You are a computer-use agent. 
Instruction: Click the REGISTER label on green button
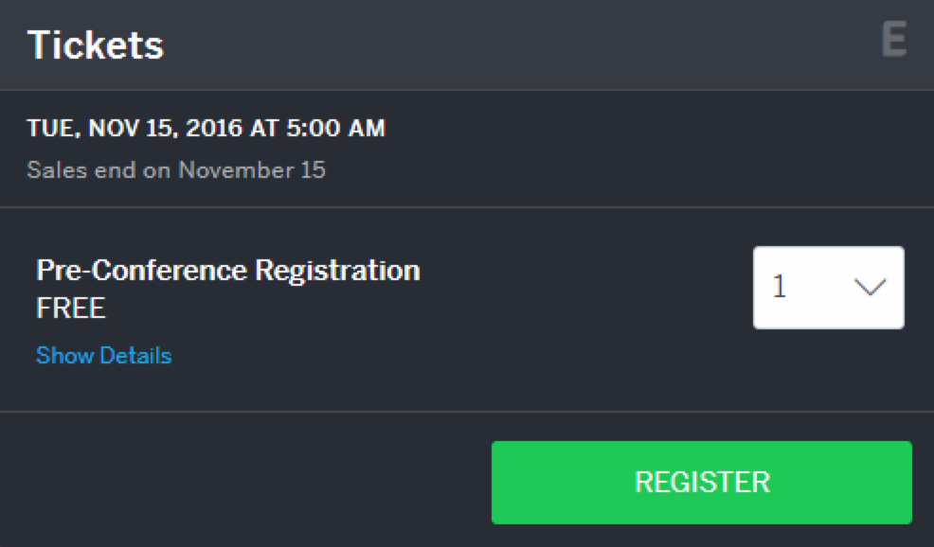701,482
